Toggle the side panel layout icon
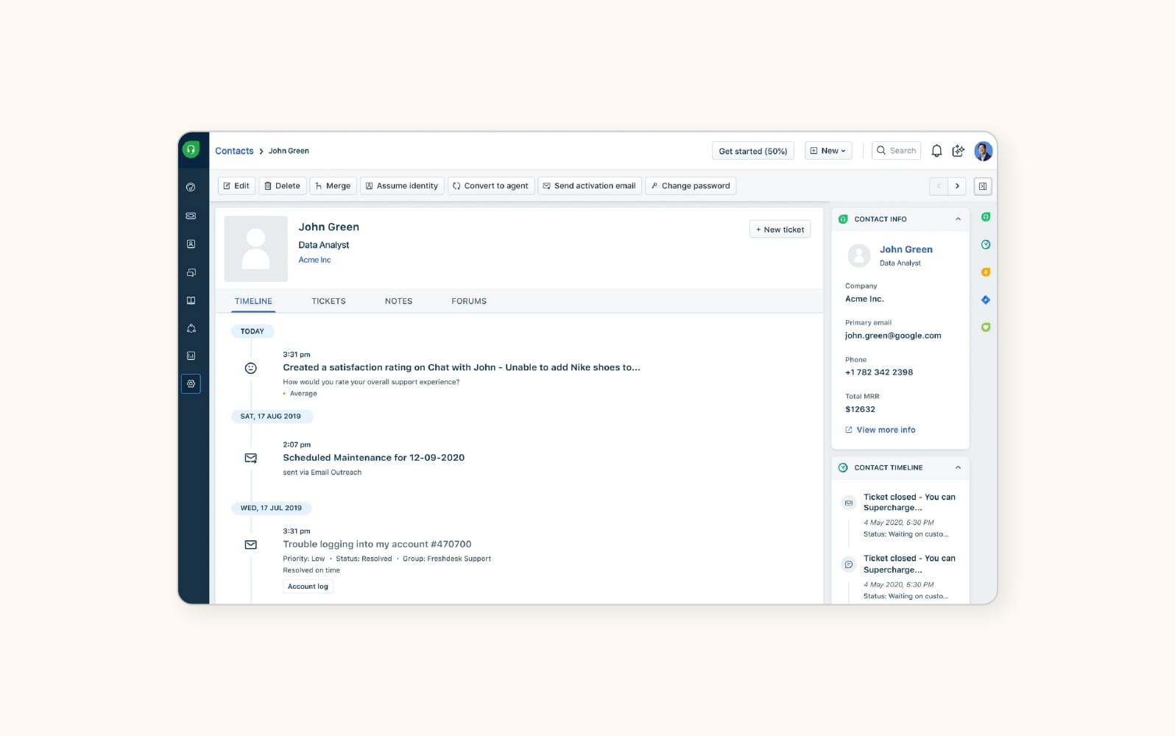The image size is (1175, 736). (x=983, y=186)
